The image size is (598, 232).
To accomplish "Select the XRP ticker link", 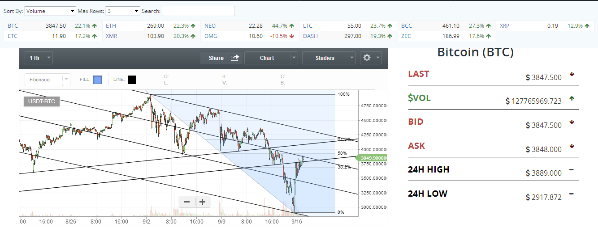I will coord(505,26).
